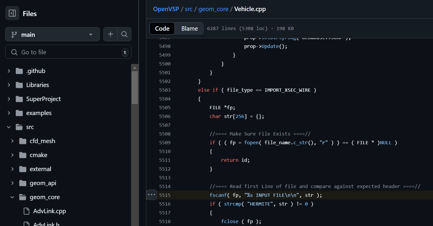The width and height of the screenshot is (433, 226).
Task: Click the search magnifier button
Action: coord(124,34)
